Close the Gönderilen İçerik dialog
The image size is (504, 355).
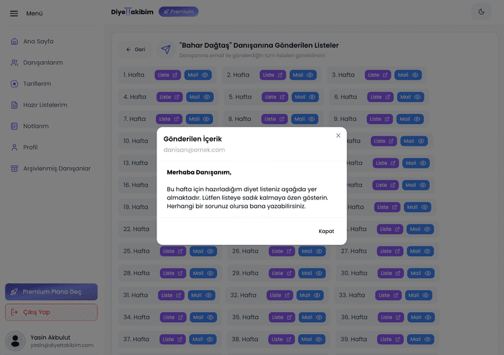point(338,136)
